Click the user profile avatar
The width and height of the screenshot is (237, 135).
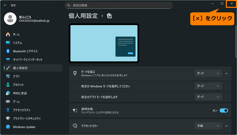pyautogui.click(x=10, y=19)
